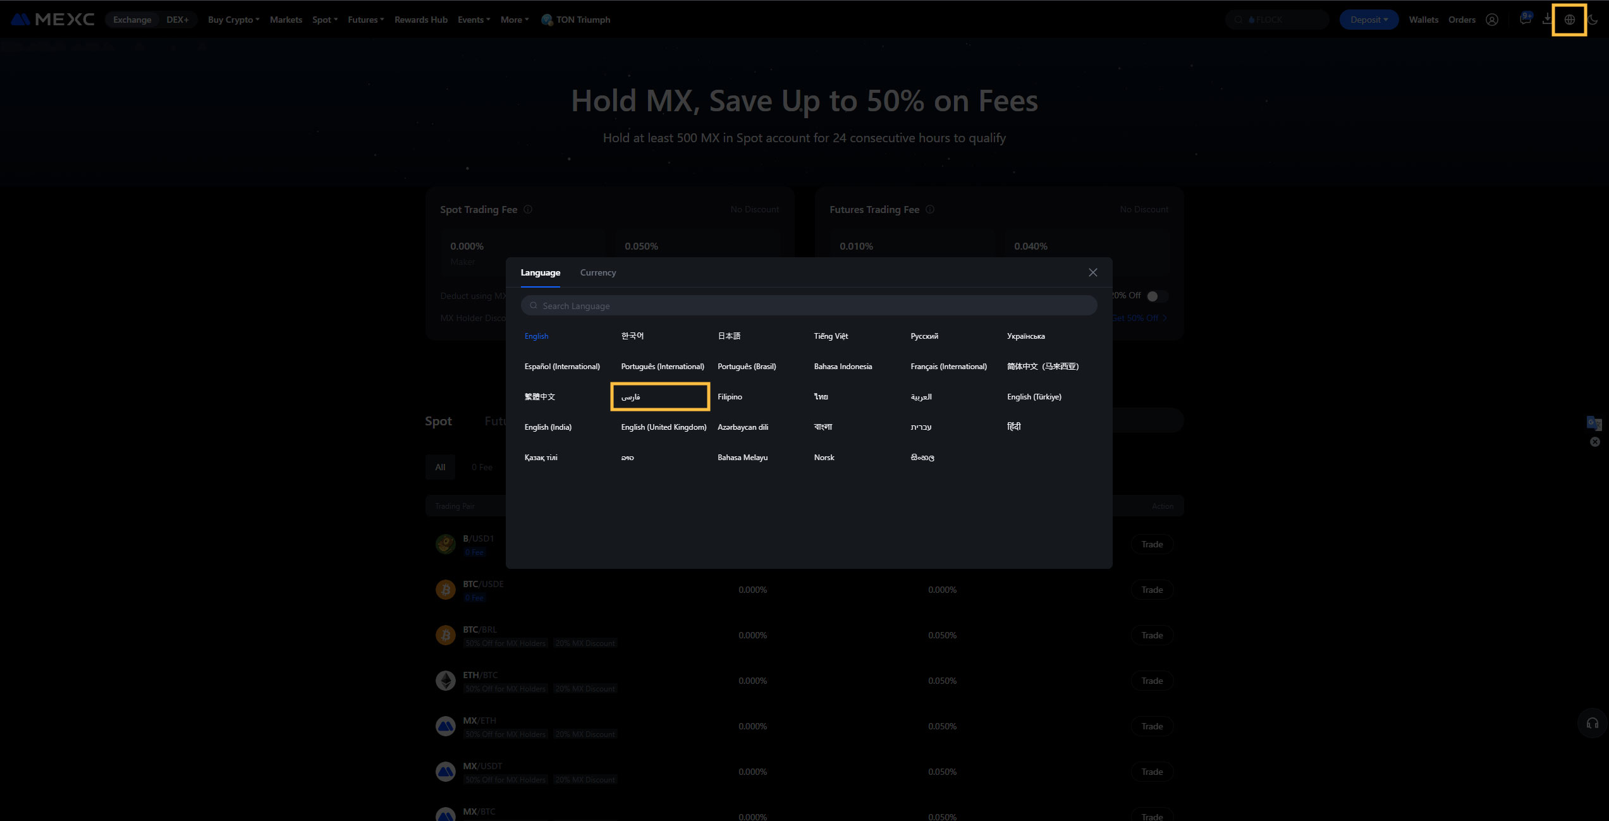1609x821 pixels.
Task: Click the TON Triumph icon
Action: 547,20
